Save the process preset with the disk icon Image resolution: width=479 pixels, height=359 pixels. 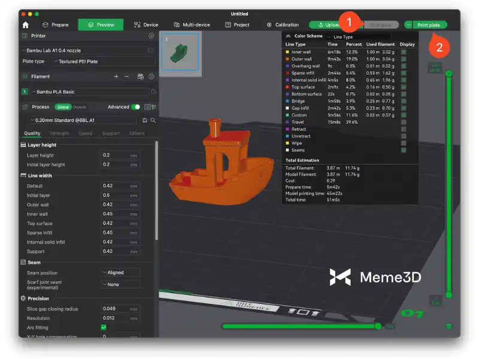pos(145,120)
